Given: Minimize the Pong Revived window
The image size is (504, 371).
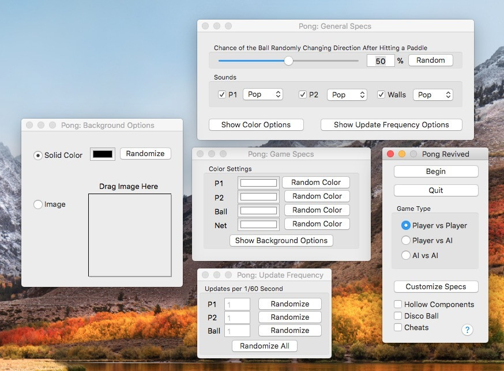Looking at the screenshot, I should pyautogui.click(x=402, y=154).
